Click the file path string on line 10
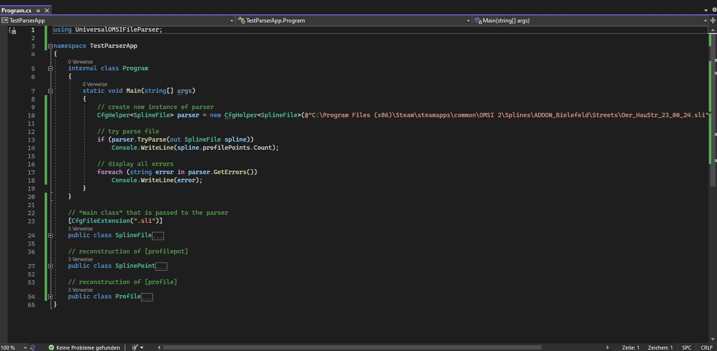Image resolution: width=717 pixels, height=351 pixels. [x=507, y=115]
